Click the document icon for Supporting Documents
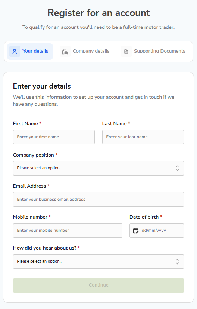The image size is (197, 309). pos(126,52)
